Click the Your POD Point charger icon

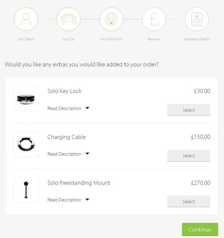pyautogui.click(x=111, y=19)
